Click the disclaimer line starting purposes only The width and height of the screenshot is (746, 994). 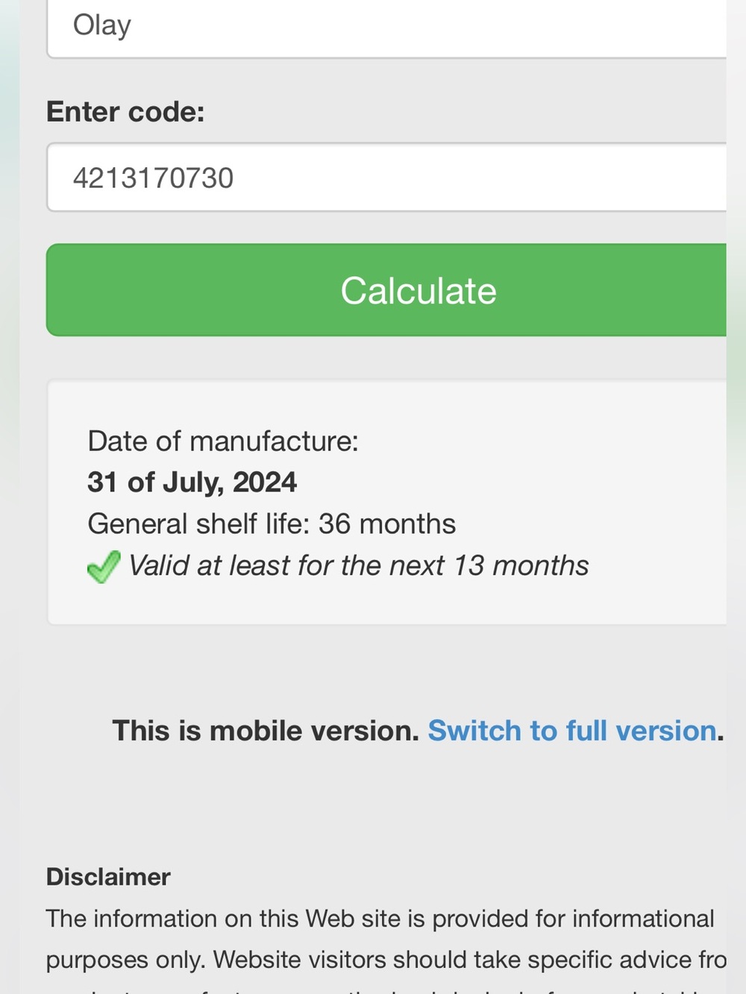(x=386, y=960)
